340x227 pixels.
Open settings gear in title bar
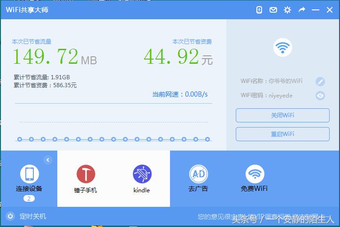[287, 10]
